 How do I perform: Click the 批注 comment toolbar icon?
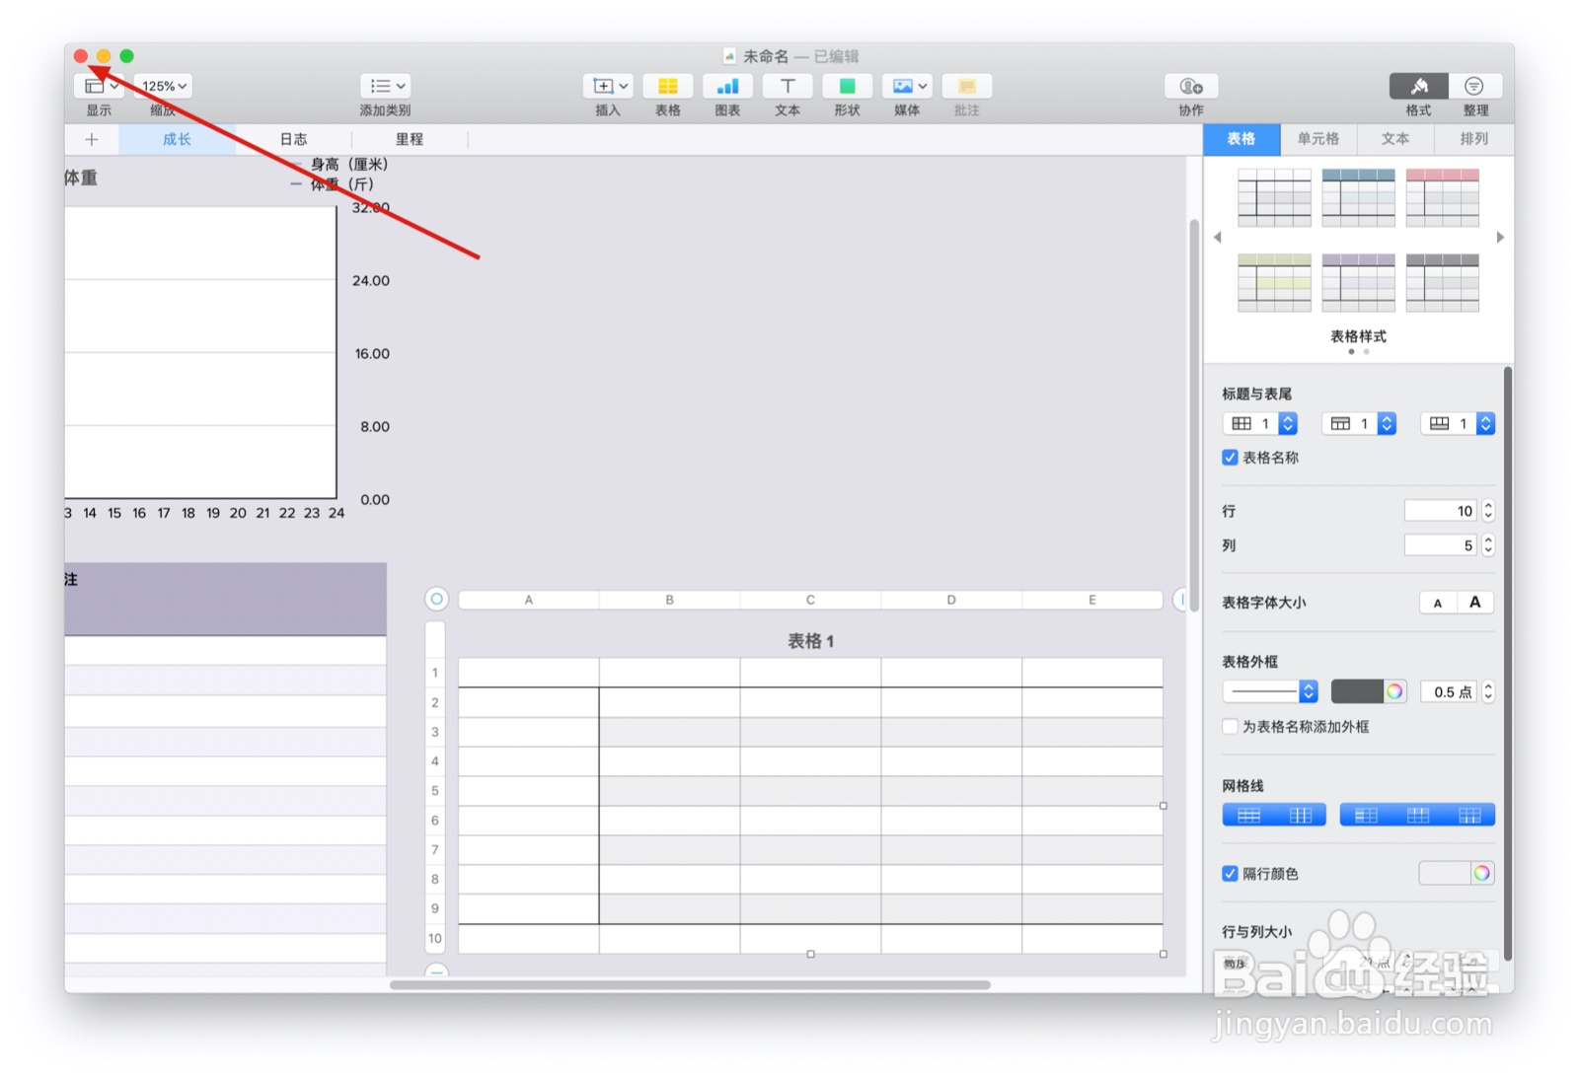point(967,86)
